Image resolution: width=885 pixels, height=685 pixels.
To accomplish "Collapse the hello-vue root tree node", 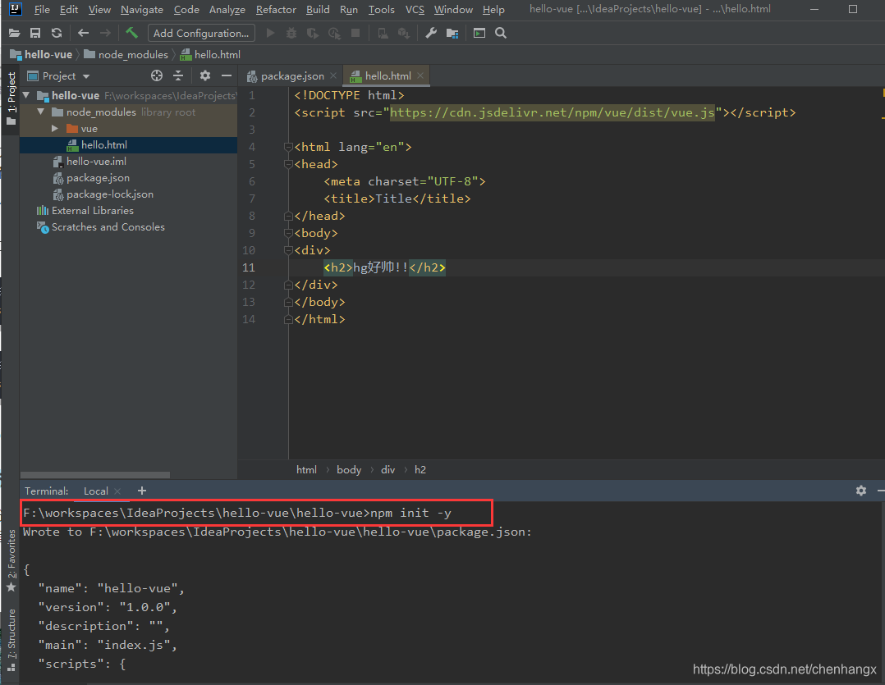I will [x=26, y=95].
